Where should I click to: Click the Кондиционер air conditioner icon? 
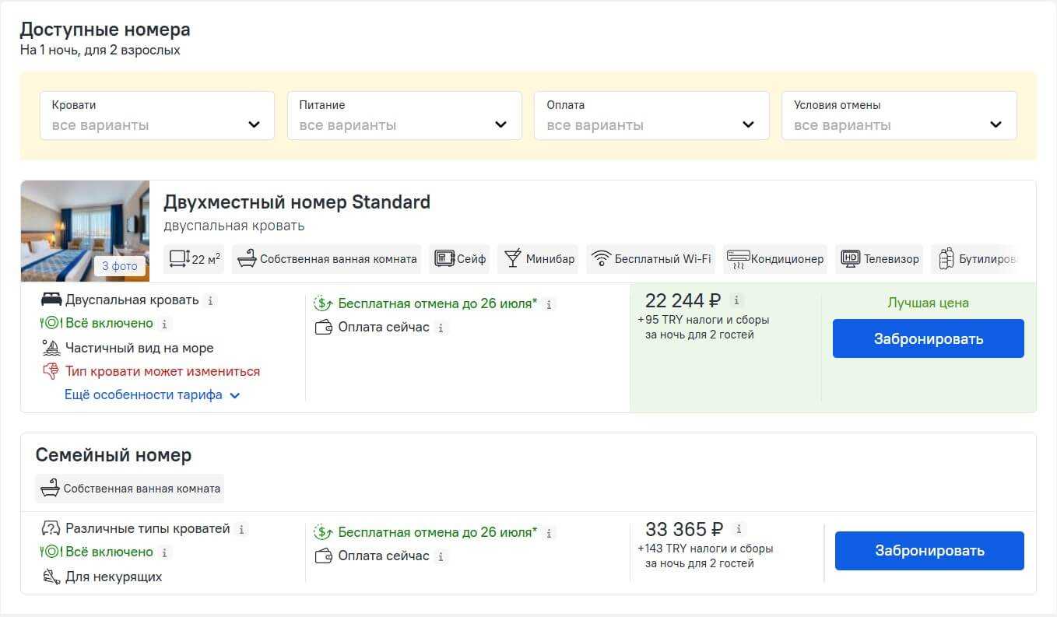click(738, 259)
